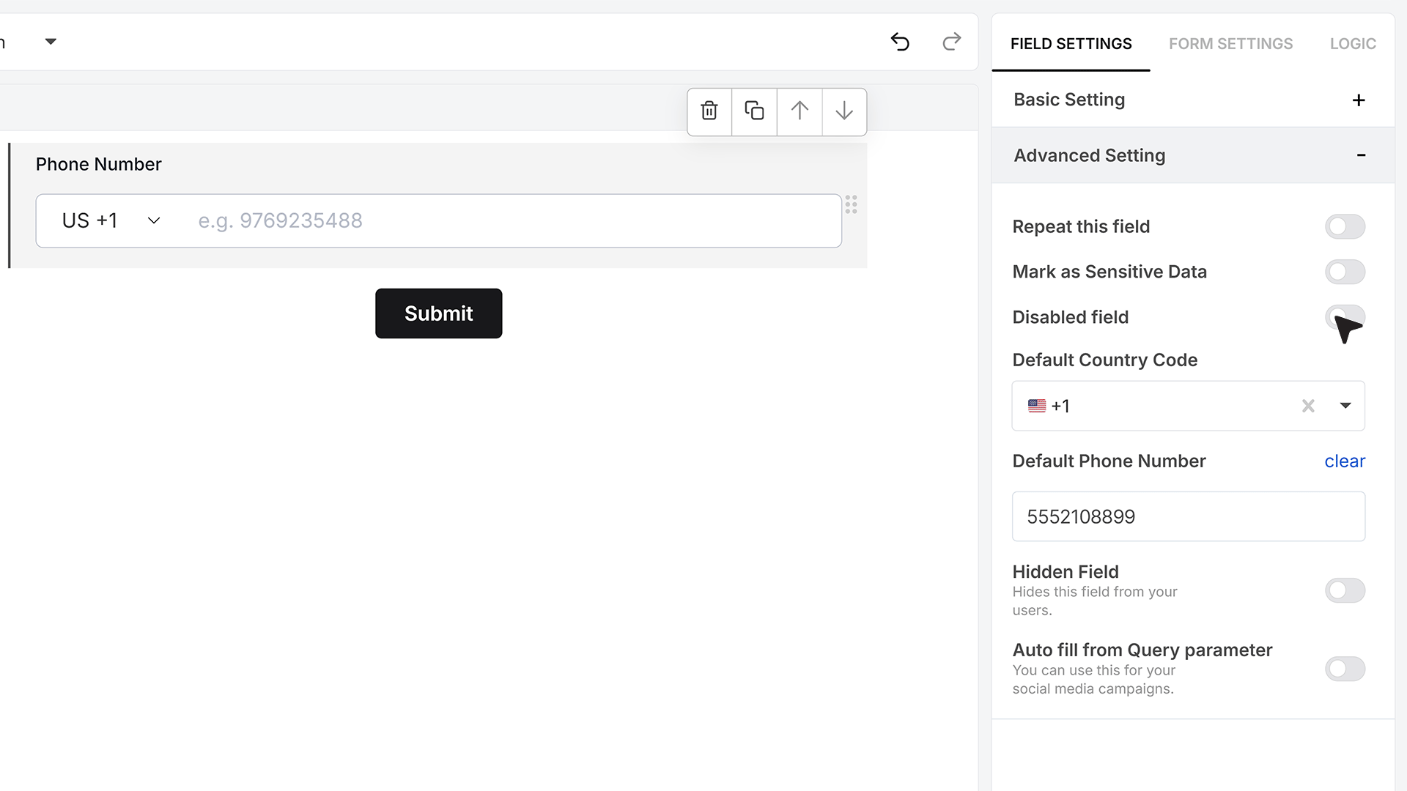Click the US flag in Default Country Code
This screenshot has width=1407, height=791.
[x=1037, y=406]
